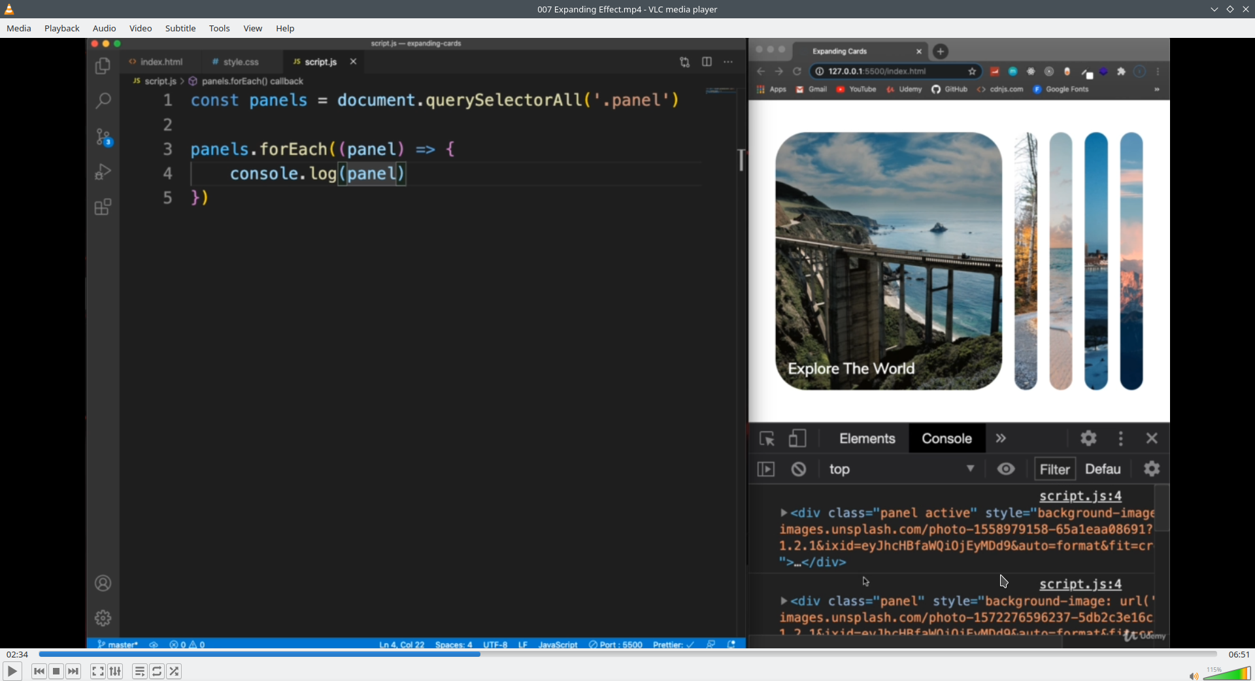Open the browser extensions puzzle icon
Viewport: 1255px width, 681px height.
(1122, 71)
